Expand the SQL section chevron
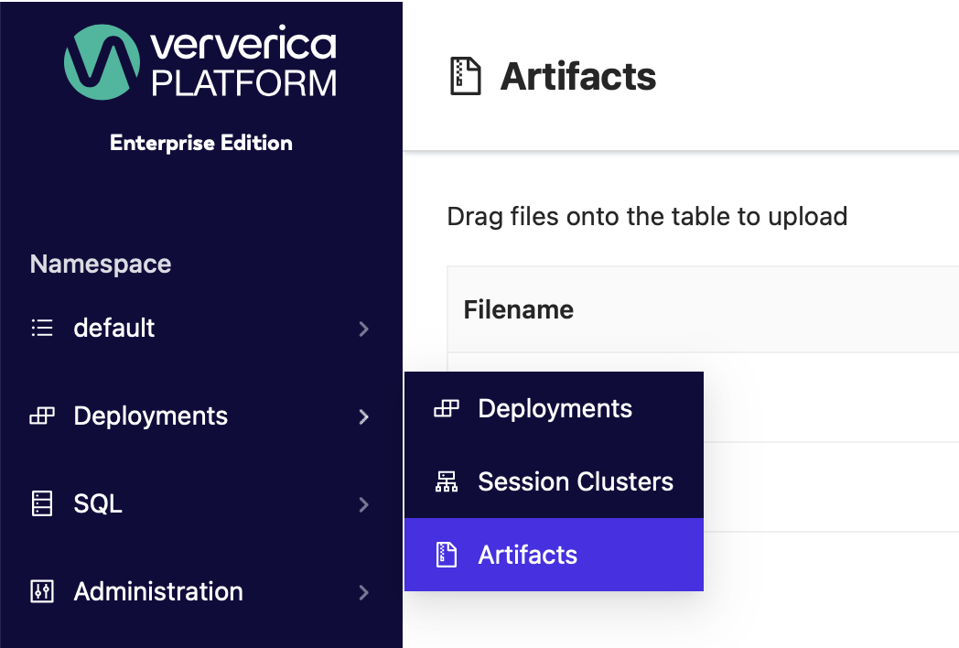 (x=364, y=504)
